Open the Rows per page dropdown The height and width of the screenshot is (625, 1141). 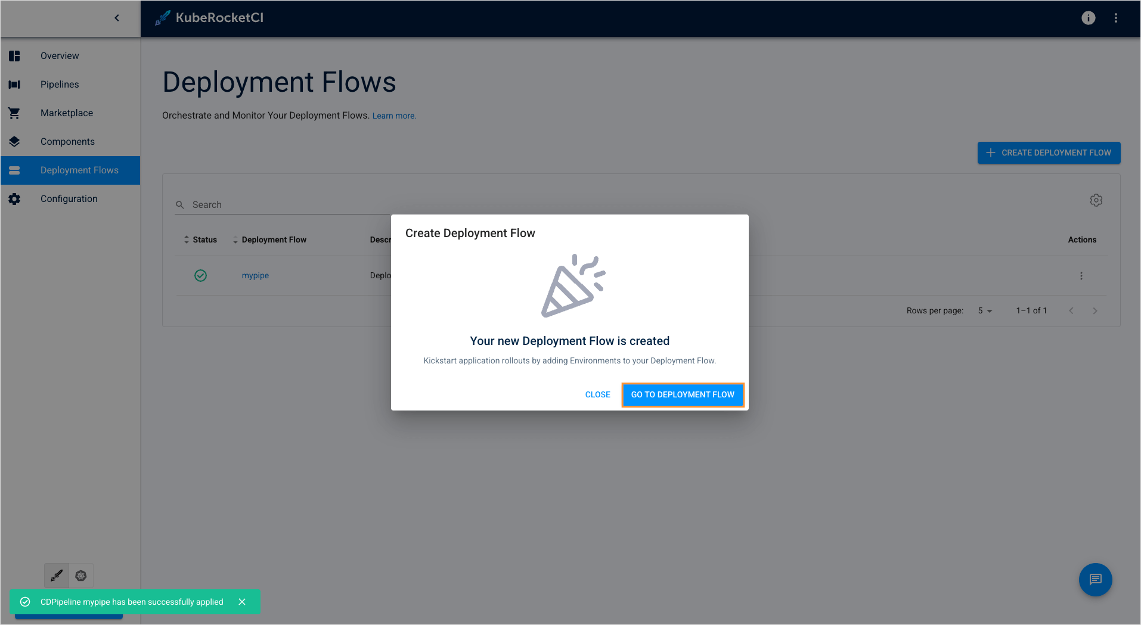point(984,310)
